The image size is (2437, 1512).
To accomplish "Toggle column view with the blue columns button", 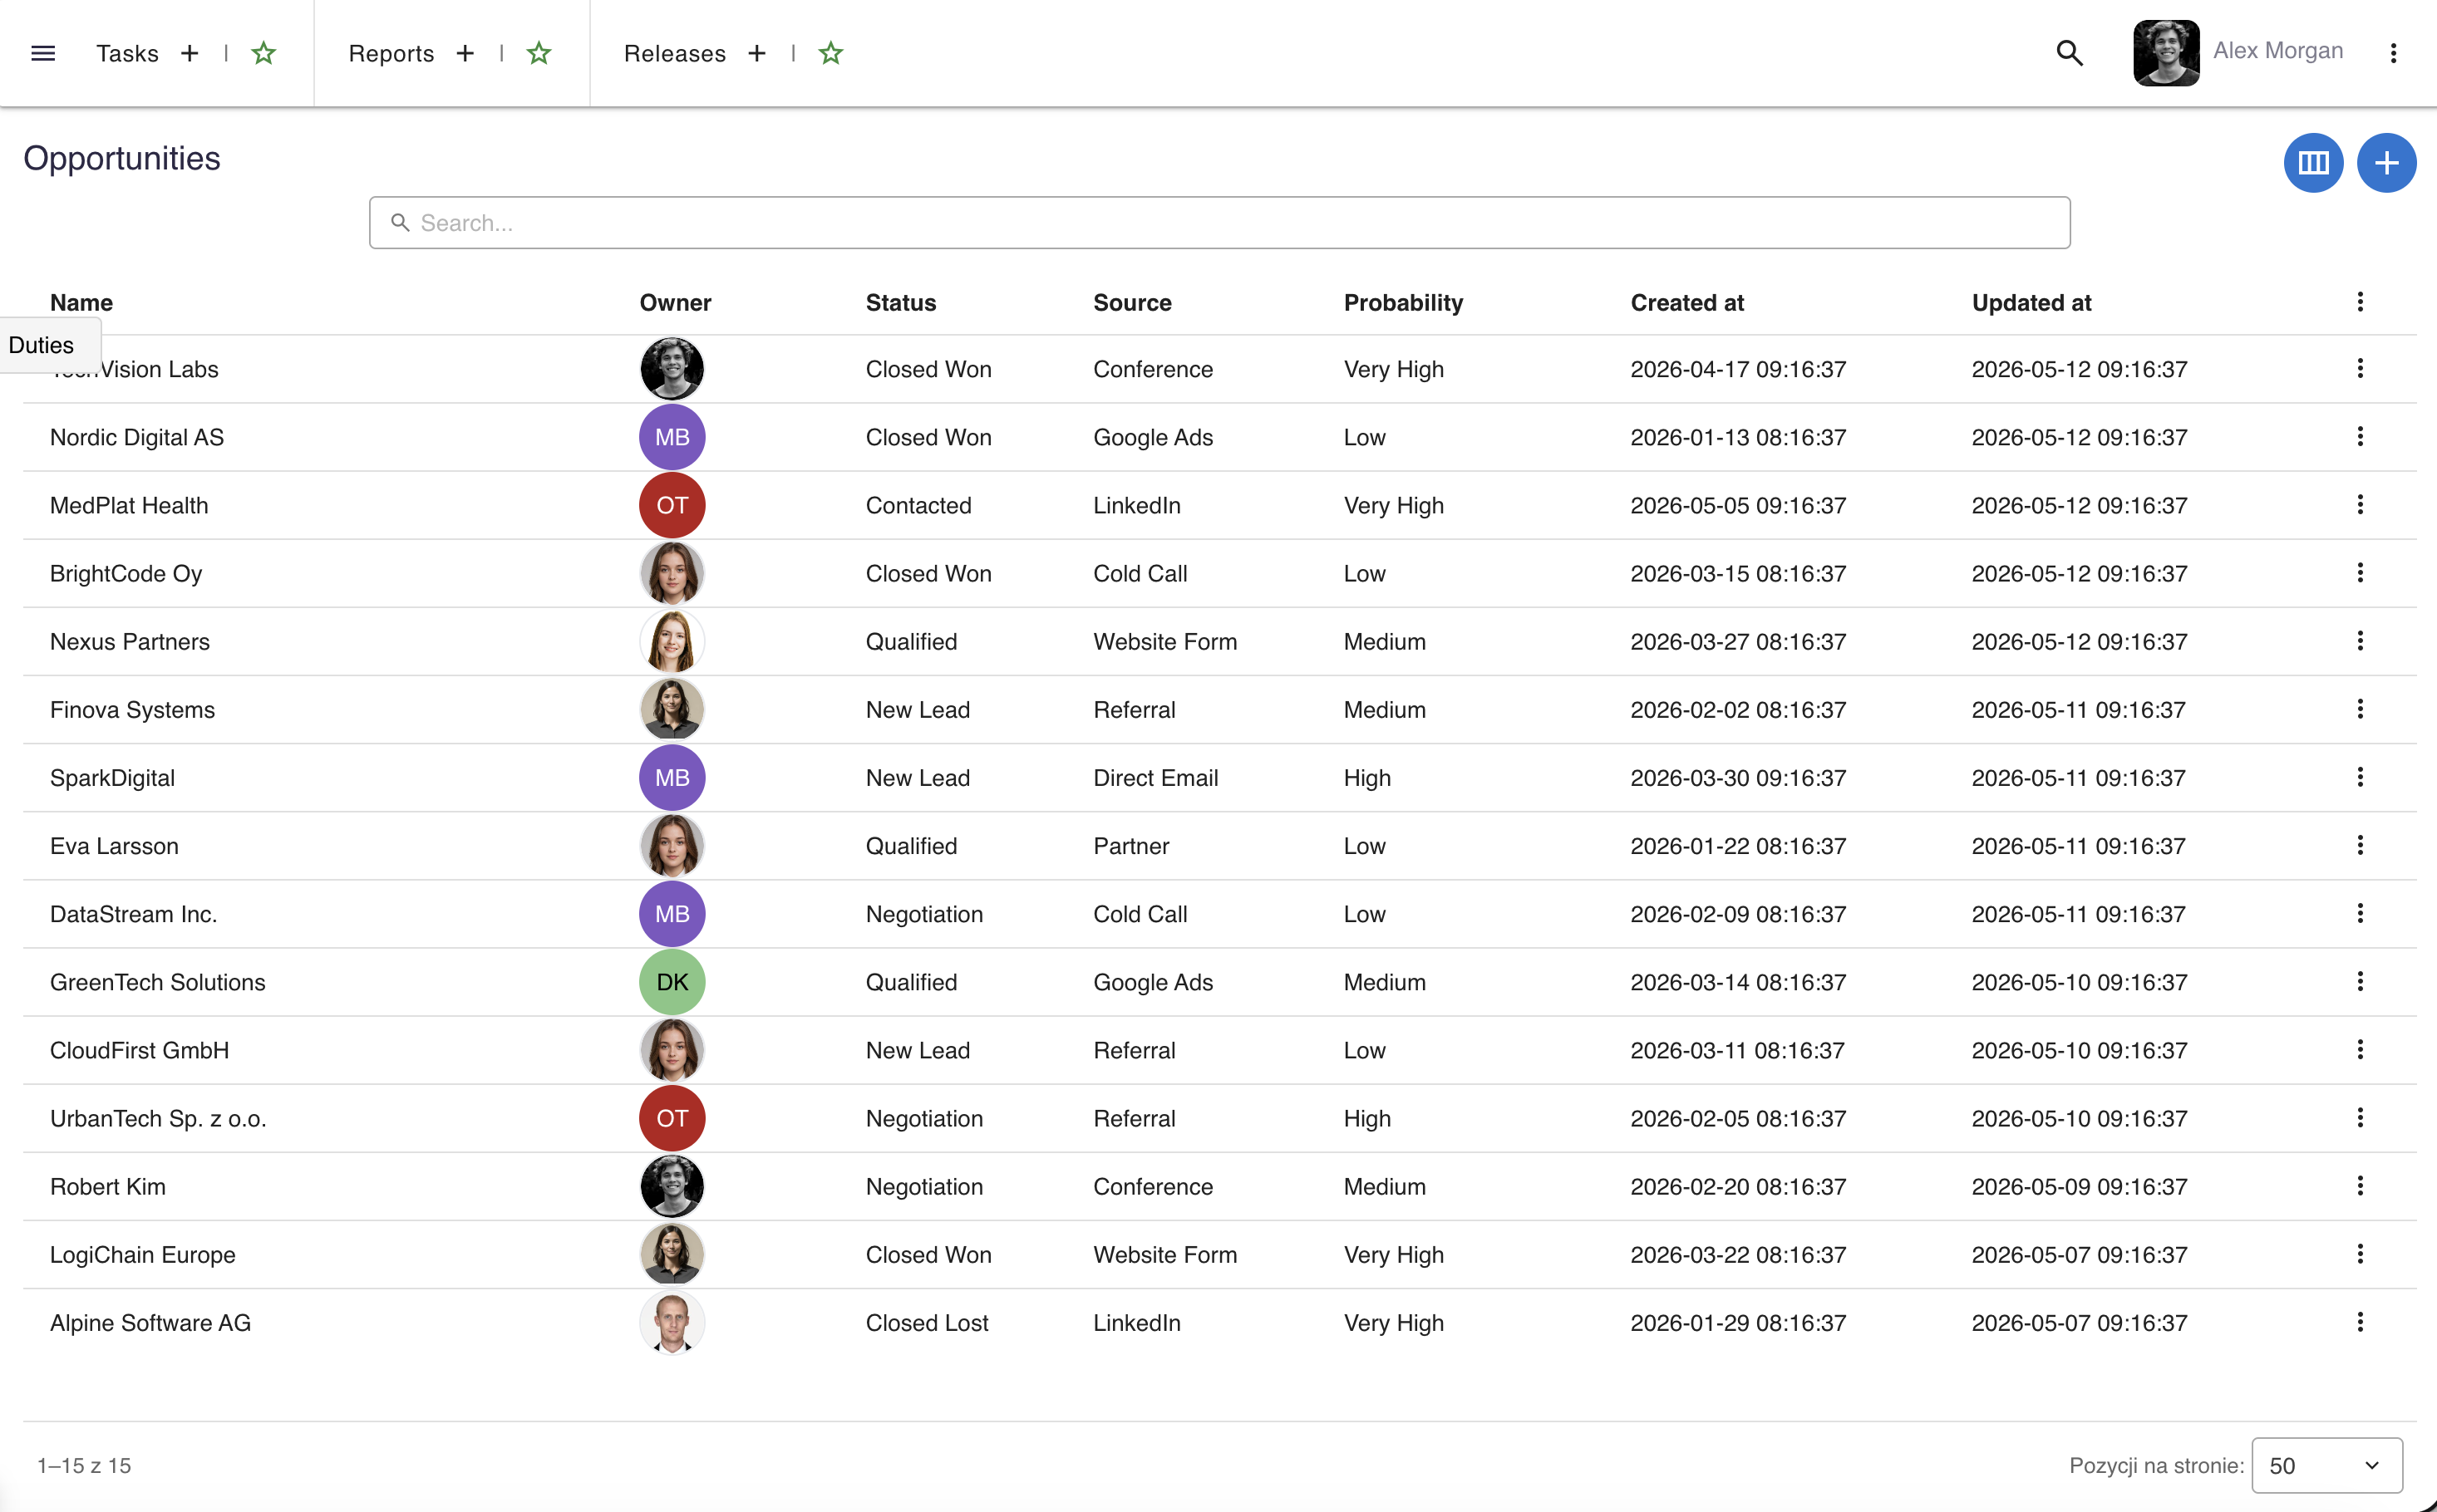I will coord(2313,162).
